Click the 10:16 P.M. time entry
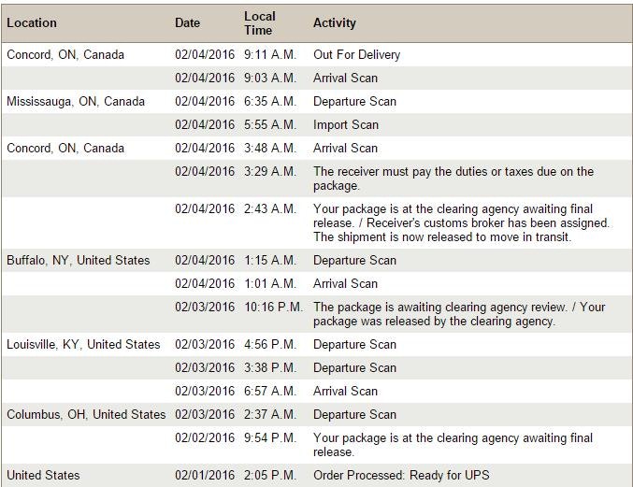This screenshot has width=633, height=487. (272, 307)
